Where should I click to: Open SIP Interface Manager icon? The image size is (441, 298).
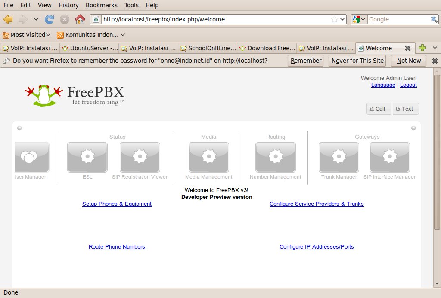click(390, 157)
